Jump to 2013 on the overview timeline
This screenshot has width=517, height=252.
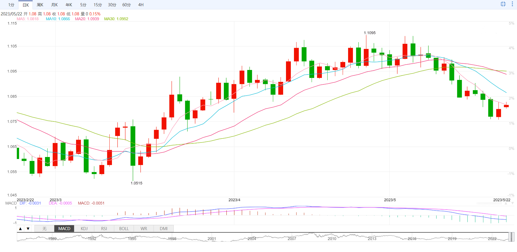click(x=372, y=239)
